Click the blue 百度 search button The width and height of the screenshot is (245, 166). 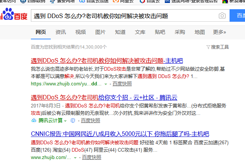click(238, 16)
